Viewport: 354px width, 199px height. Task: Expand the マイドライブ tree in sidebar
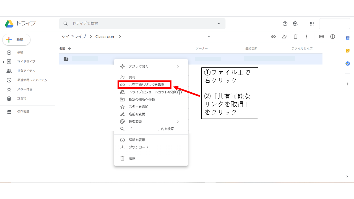[4, 62]
